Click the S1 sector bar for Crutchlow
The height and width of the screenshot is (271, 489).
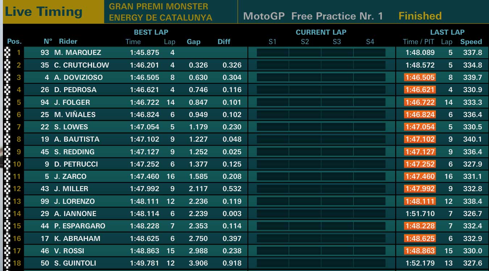[x=273, y=65]
